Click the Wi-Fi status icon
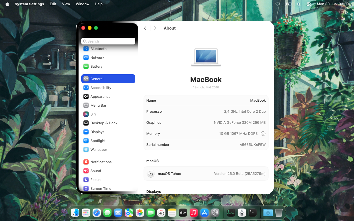 277,4
